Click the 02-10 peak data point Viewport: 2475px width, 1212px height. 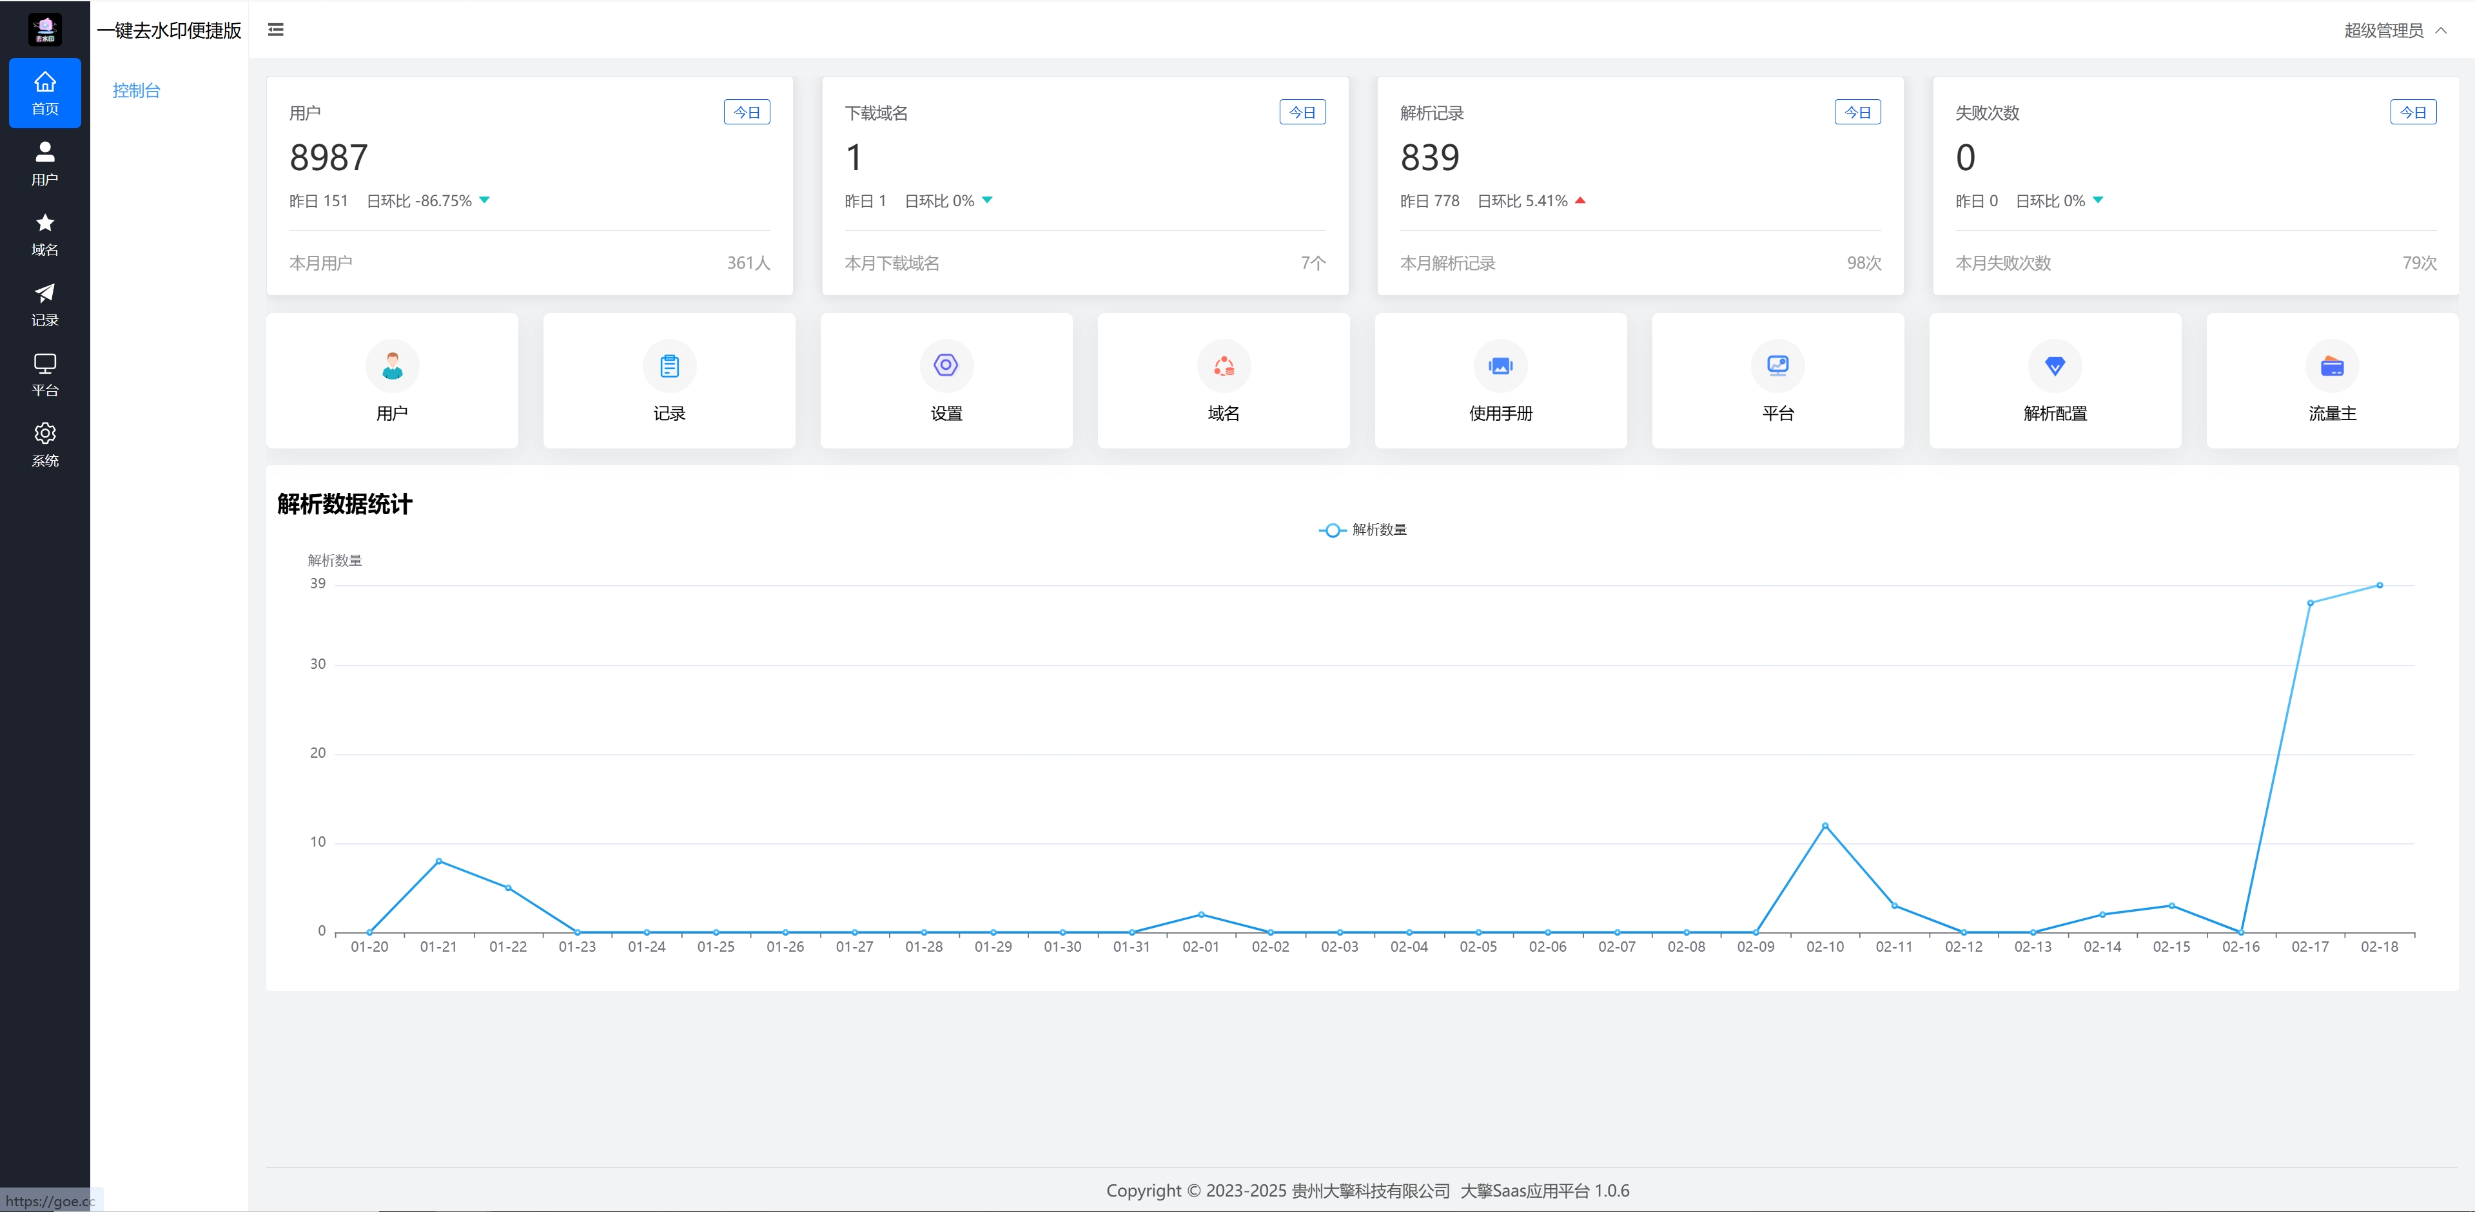click(x=1824, y=826)
